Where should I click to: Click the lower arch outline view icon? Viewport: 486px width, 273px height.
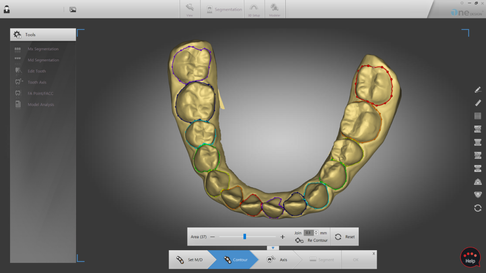(478, 195)
